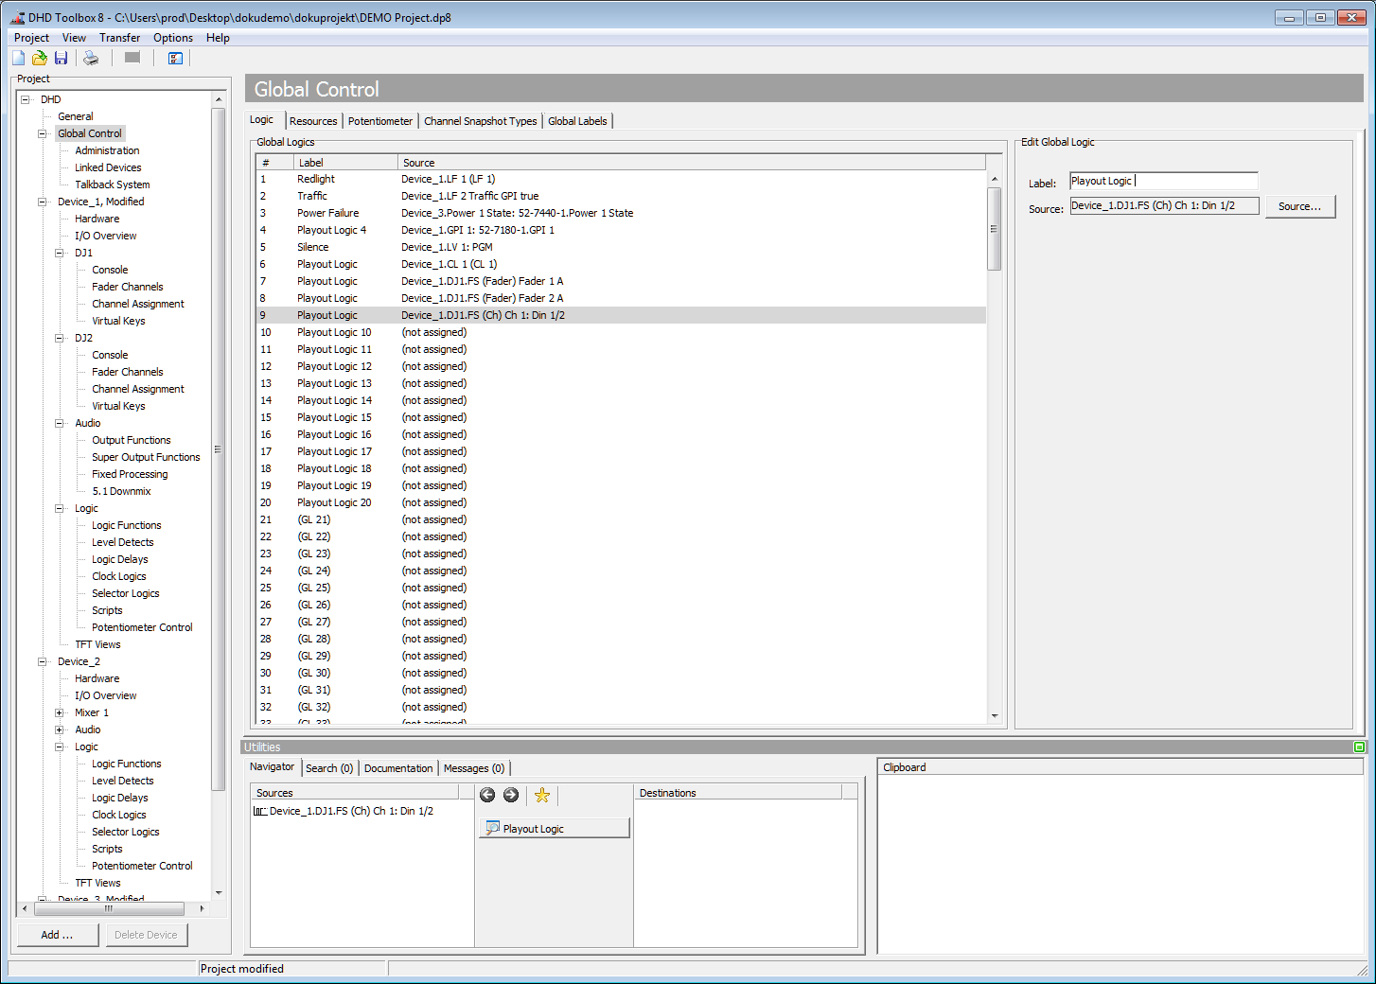Open an existing project

[x=39, y=58]
